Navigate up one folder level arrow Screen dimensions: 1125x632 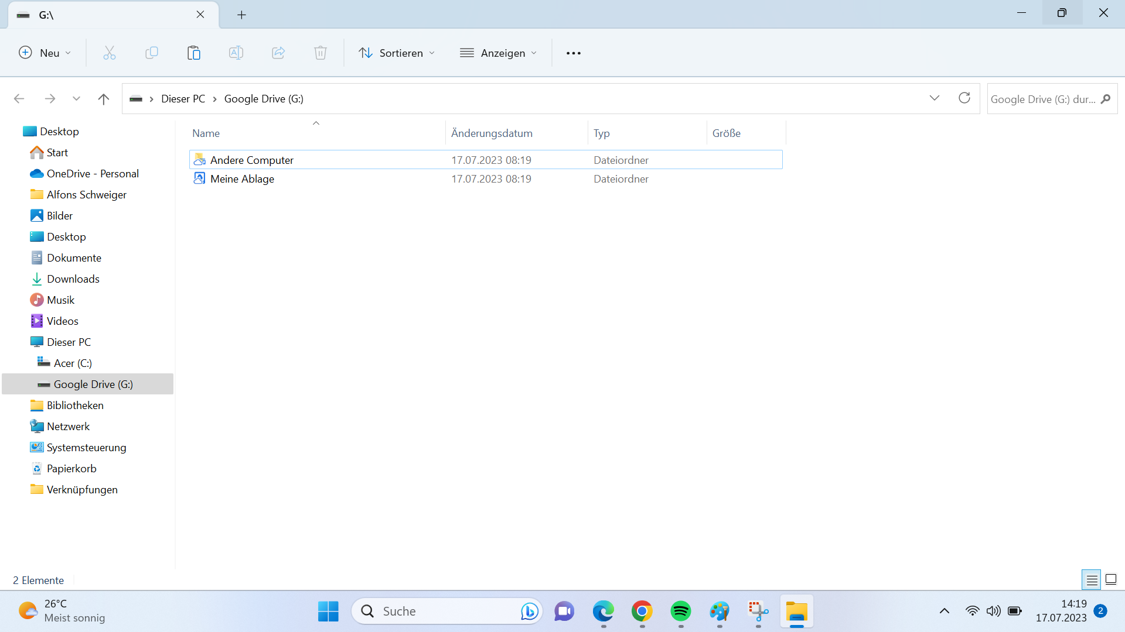click(103, 99)
